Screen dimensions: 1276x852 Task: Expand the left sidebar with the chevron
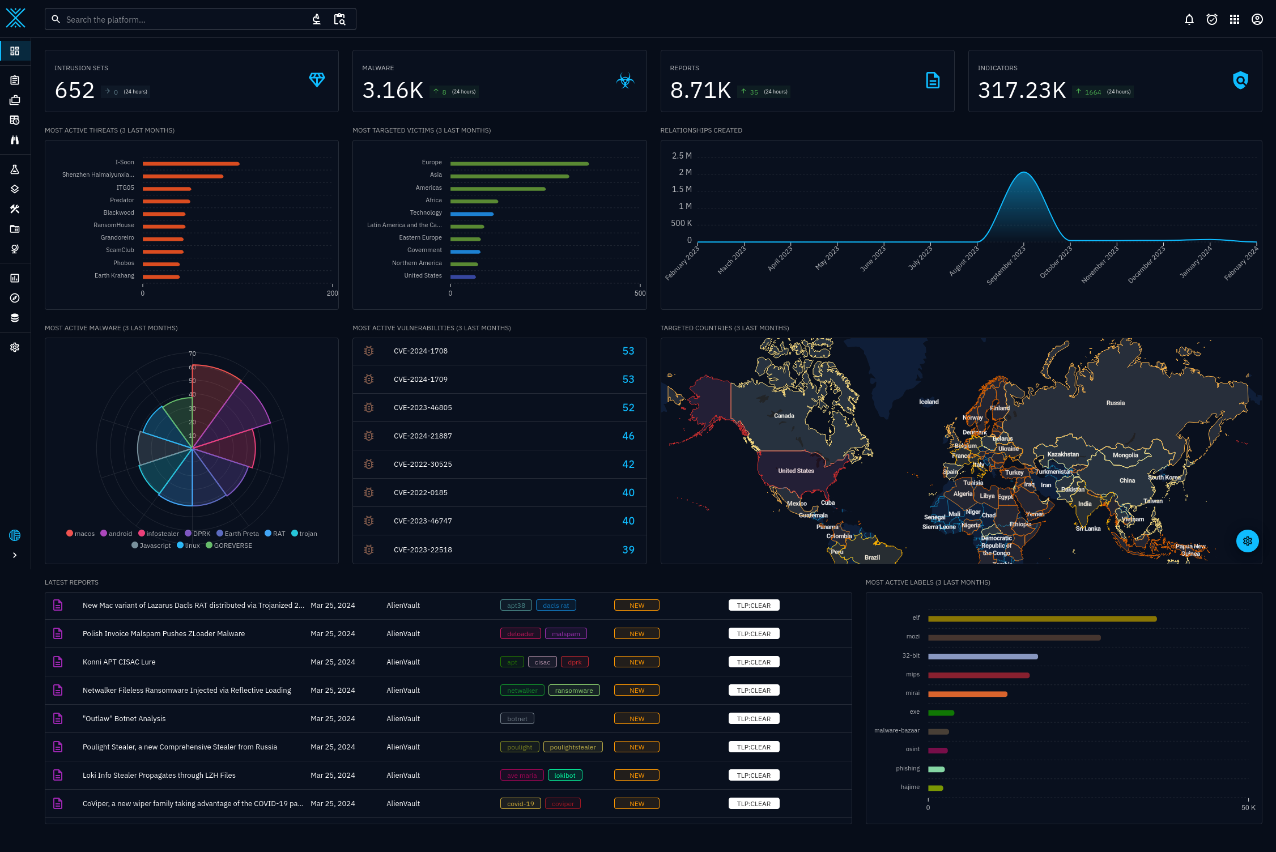pos(15,555)
